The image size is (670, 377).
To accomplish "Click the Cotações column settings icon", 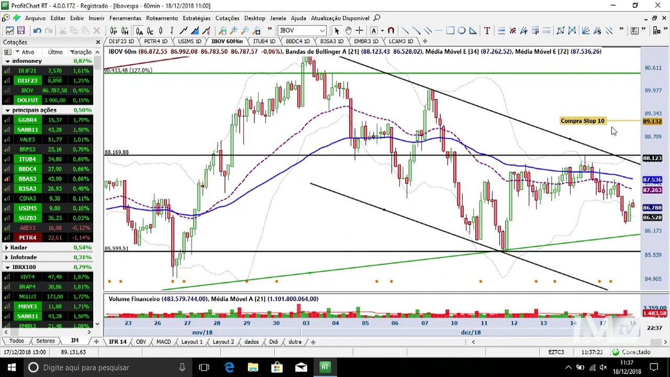I will (7, 52).
